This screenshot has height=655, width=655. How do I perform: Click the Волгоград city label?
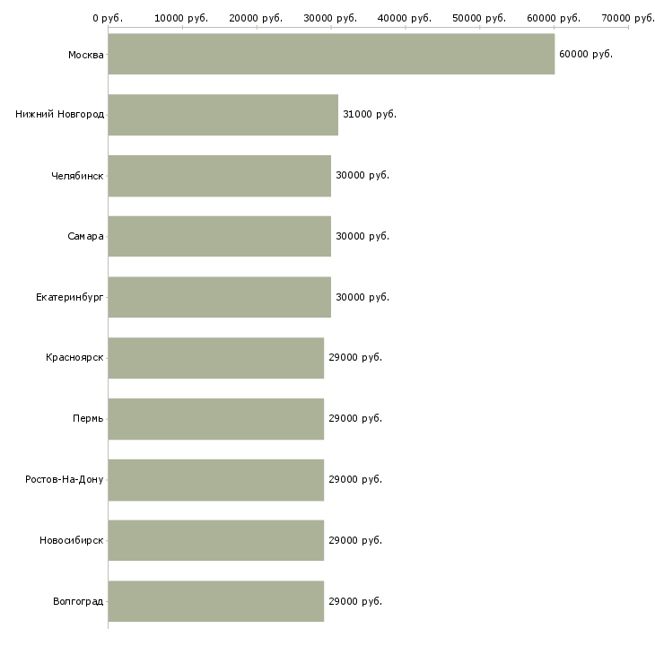[x=78, y=601]
